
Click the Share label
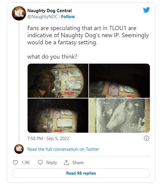78,163
